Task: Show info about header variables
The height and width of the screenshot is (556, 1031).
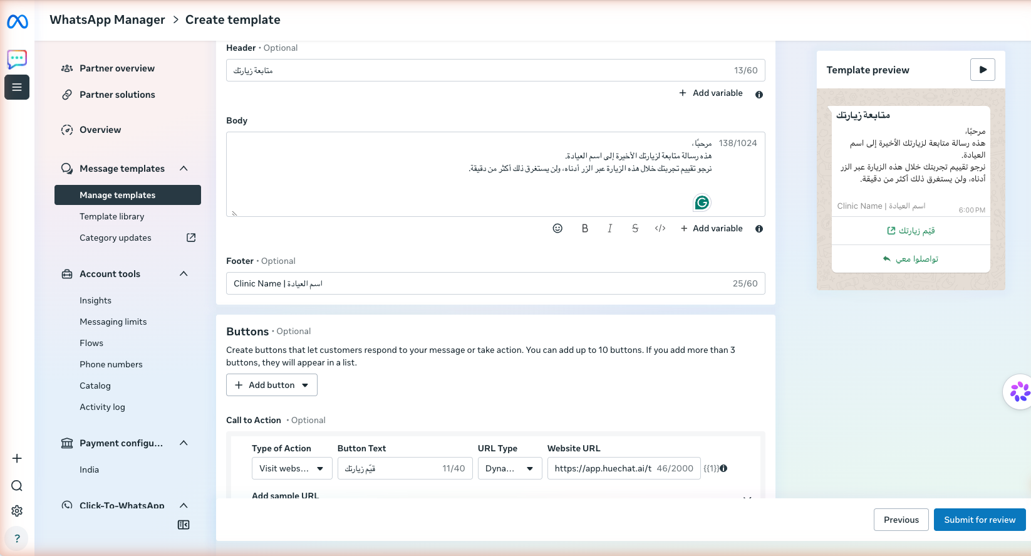Action: click(x=759, y=95)
